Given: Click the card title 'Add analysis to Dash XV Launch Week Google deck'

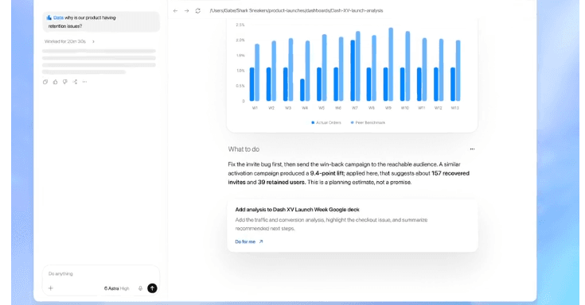Looking at the screenshot, I should point(298,210).
